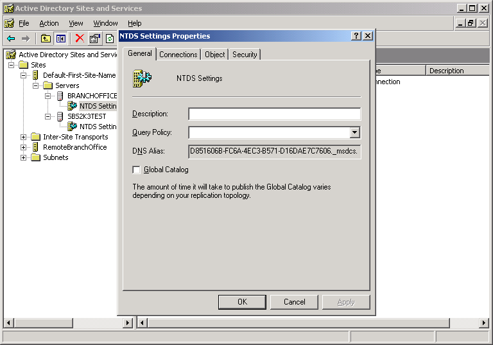Open the Window menu
Viewport: 493px width, 345px height.
pos(106,23)
